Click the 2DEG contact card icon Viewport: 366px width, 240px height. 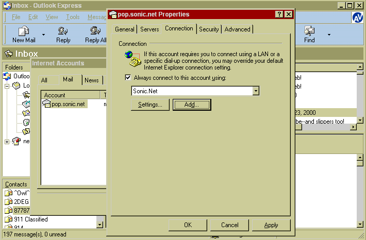[x=9, y=201]
